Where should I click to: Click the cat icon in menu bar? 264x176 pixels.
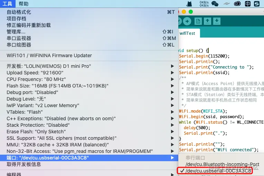[x=189, y=3]
